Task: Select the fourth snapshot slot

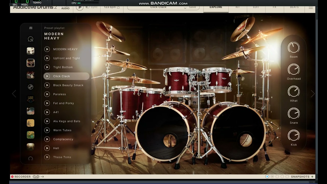Action: coord(282,177)
